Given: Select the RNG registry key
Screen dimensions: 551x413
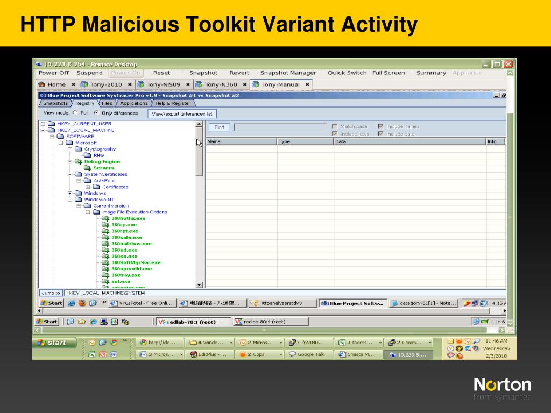Looking at the screenshot, I should click(98, 155).
